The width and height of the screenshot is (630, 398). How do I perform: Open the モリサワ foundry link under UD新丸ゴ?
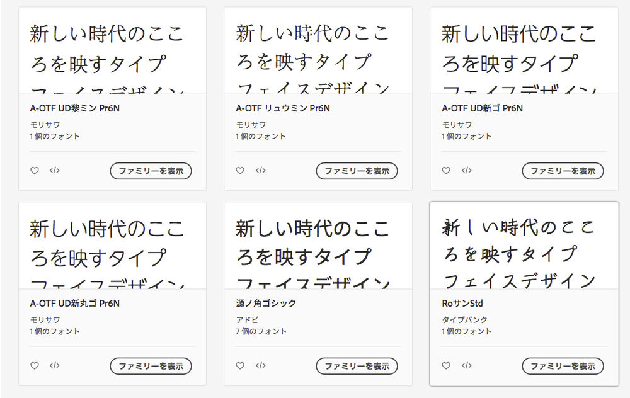(x=45, y=320)
